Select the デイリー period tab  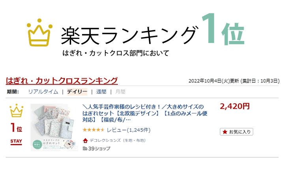77,92
